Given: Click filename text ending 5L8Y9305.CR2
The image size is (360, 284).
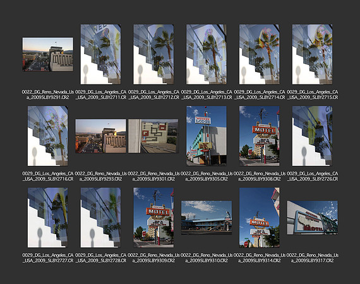Looking at the screenshot, I should 207,176.
